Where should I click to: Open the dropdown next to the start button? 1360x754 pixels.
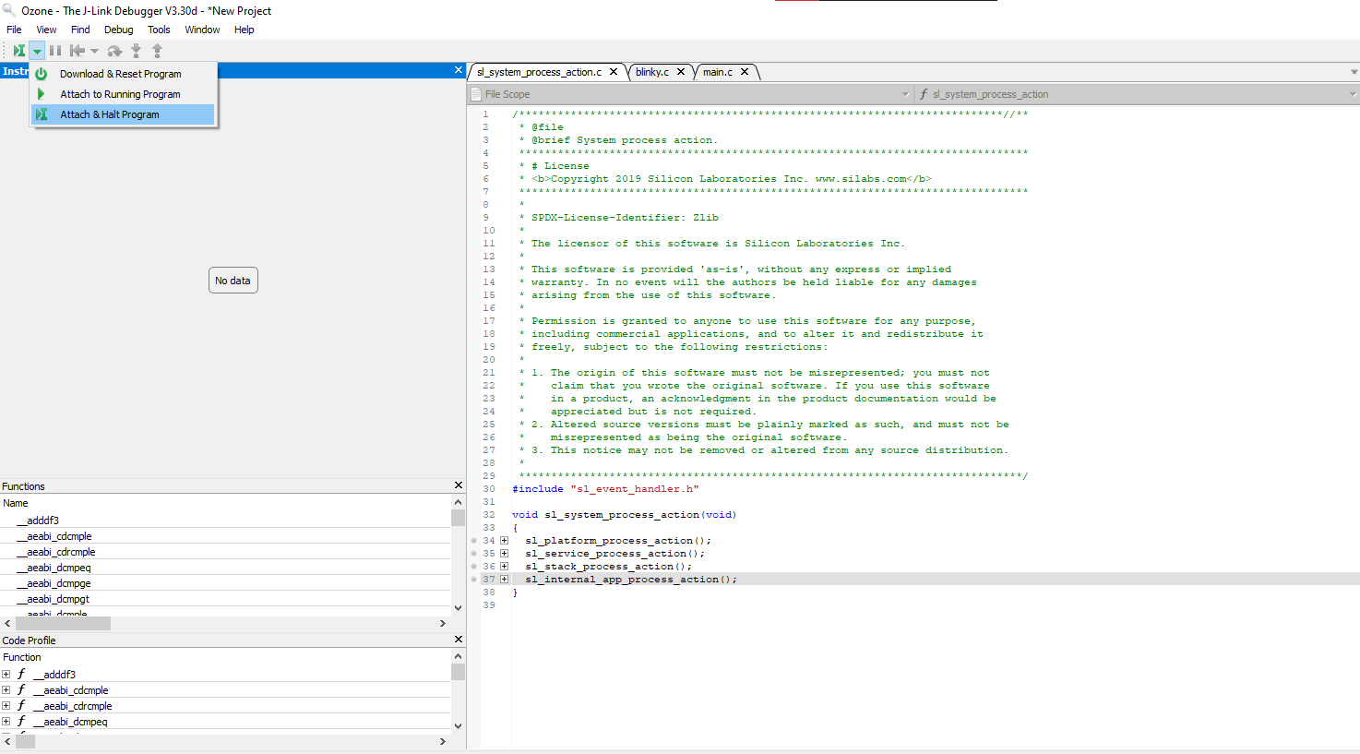click(35, 50)
